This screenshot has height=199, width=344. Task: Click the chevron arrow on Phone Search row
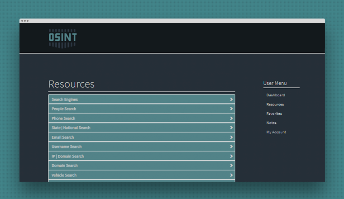[231, 118]
